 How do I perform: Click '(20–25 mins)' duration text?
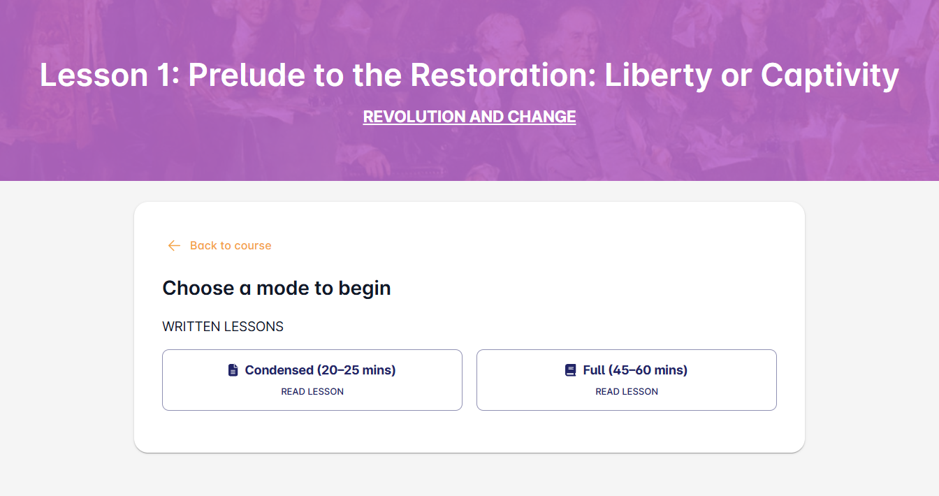tap(356, 370)
